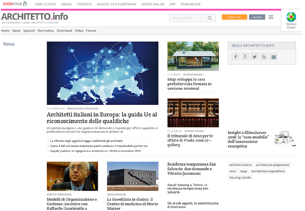Click GREEN BUILDING category label
Screen dimensions: 305x211
pos(116,195)
